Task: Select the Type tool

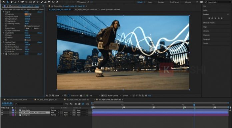Action: [x=38, y=2]
